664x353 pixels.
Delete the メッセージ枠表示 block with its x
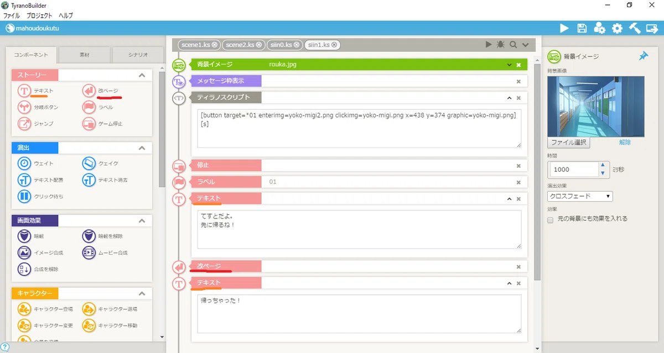point(518,82)
